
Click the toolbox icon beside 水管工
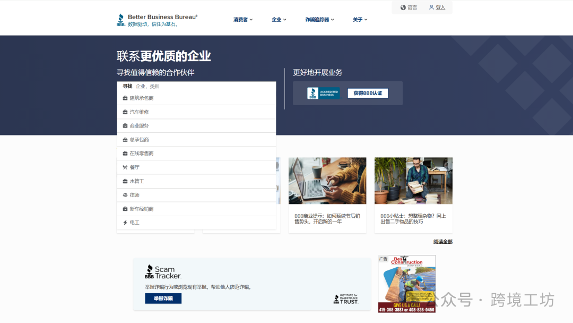pos(126,181)
